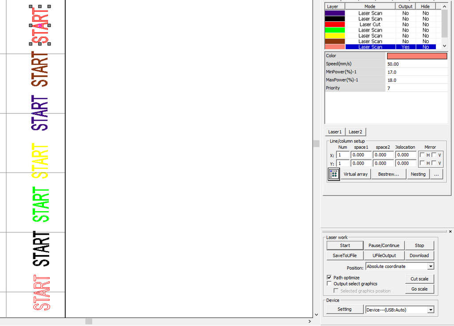Open the Position coordinate dropdown
454x326 pixels.
pos(431,266)
